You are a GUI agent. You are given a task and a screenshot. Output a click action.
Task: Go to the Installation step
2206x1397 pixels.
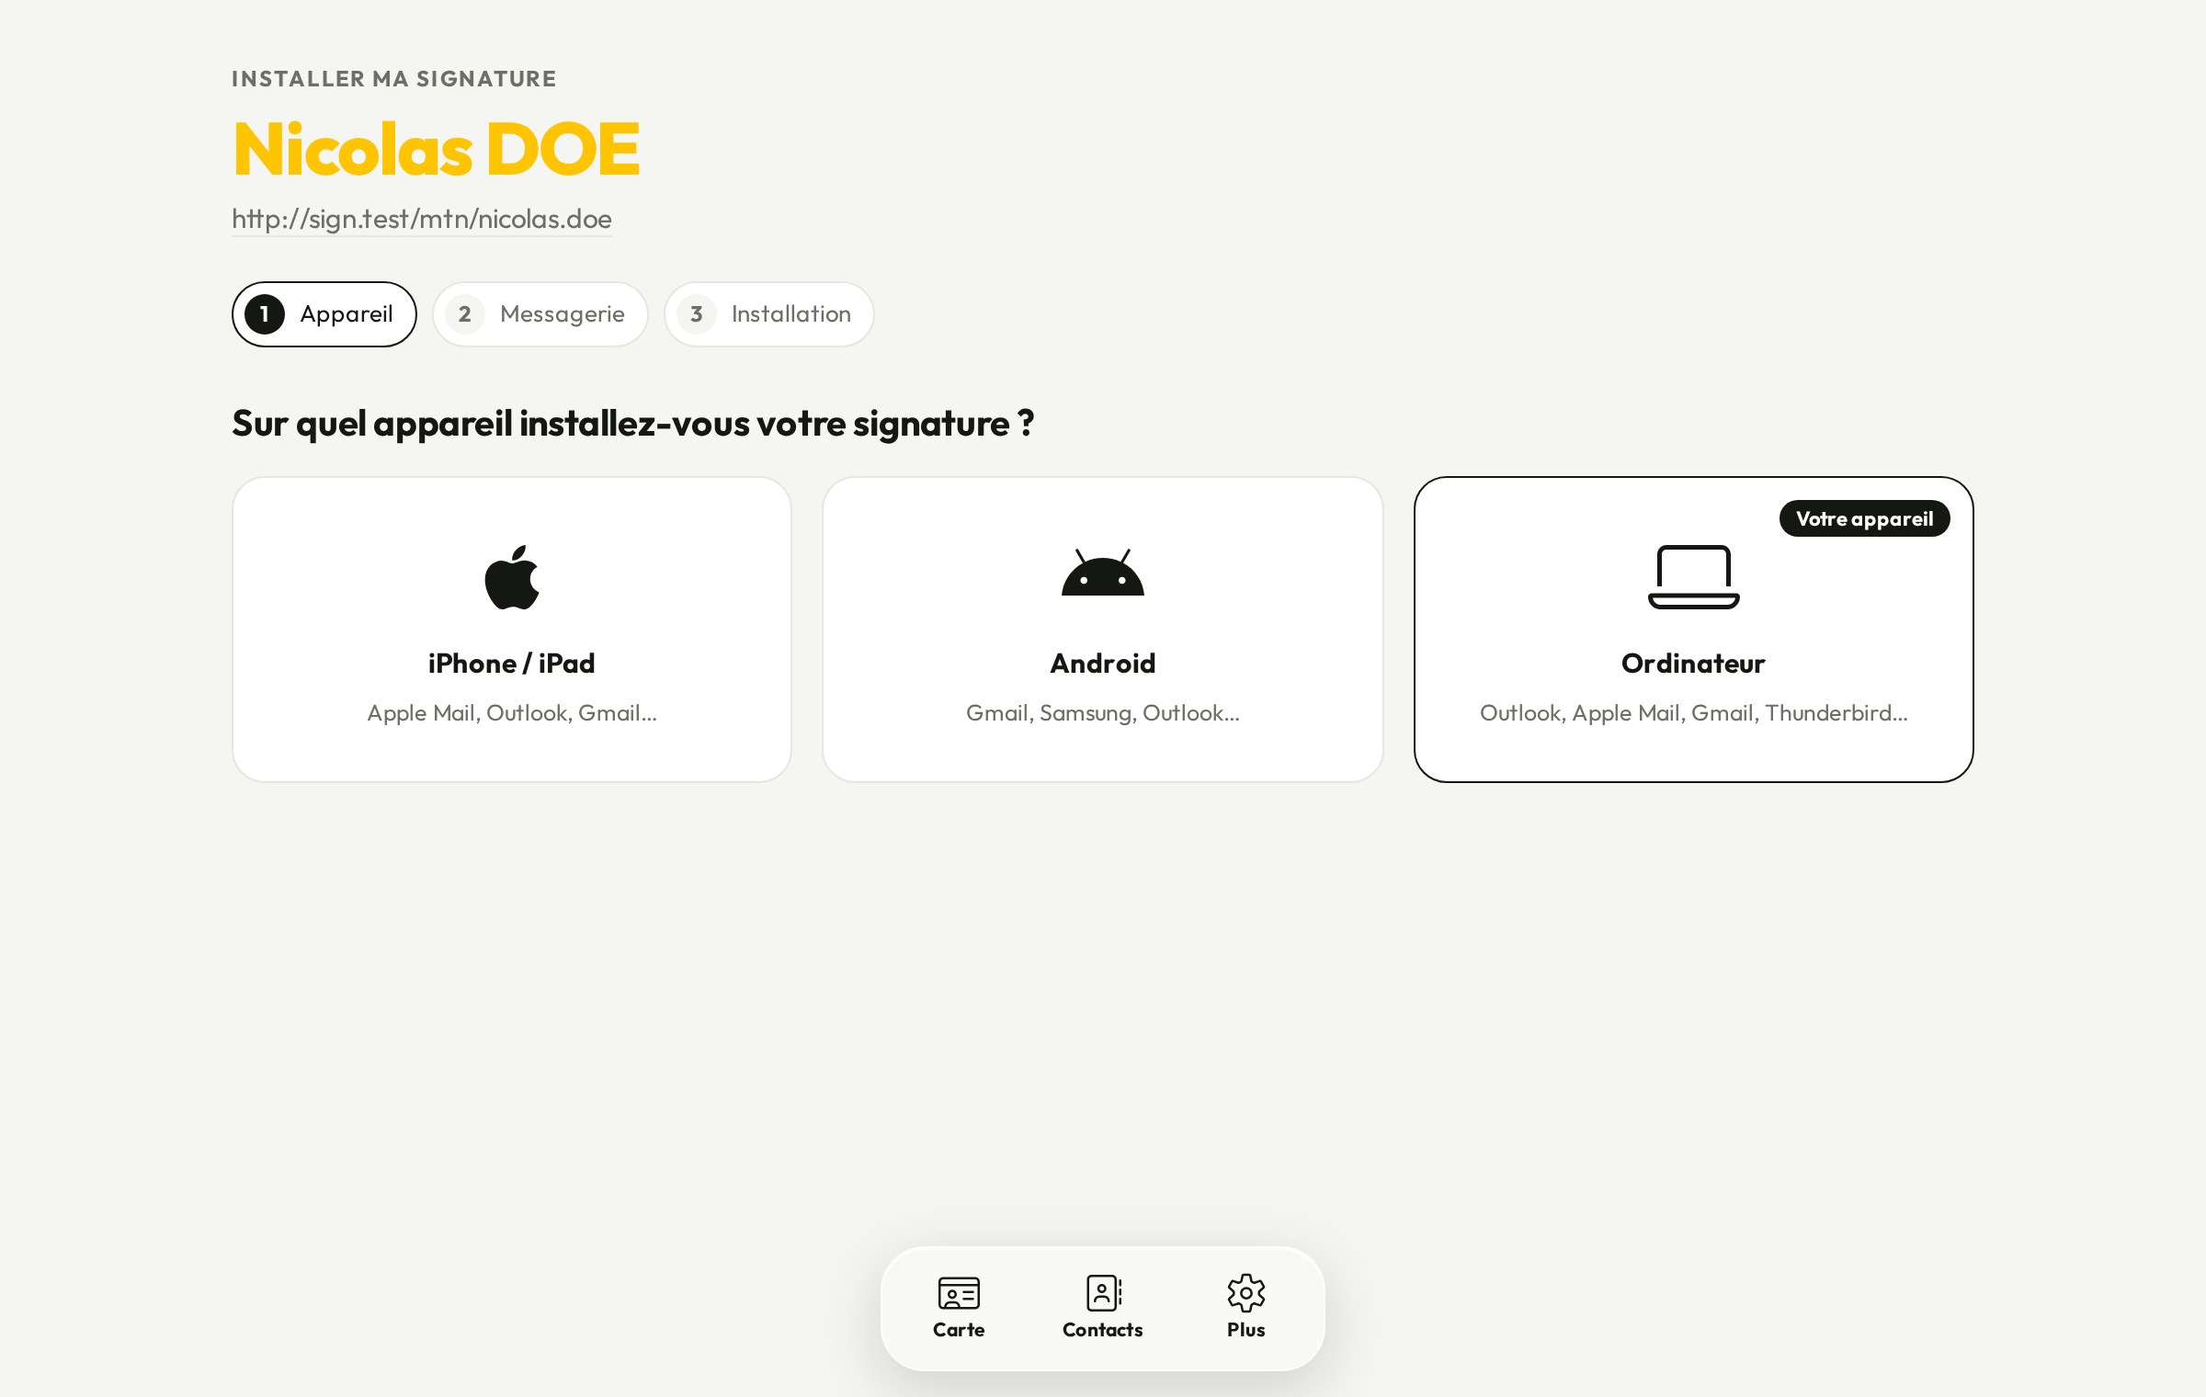pyautogui.click(x=768, y=314)
